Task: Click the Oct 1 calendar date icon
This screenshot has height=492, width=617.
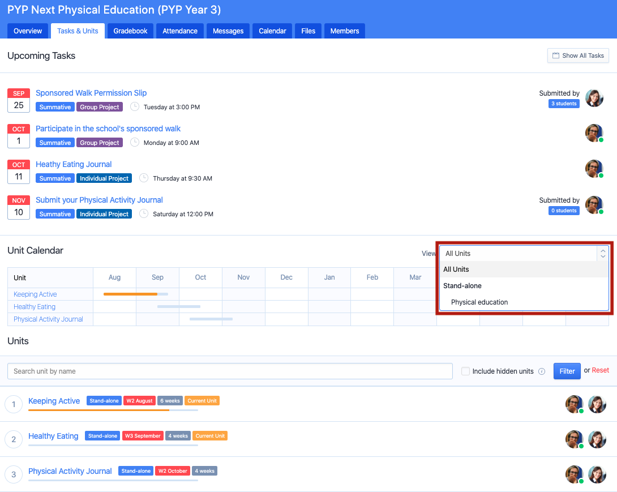Action: (x=19, y=136)
